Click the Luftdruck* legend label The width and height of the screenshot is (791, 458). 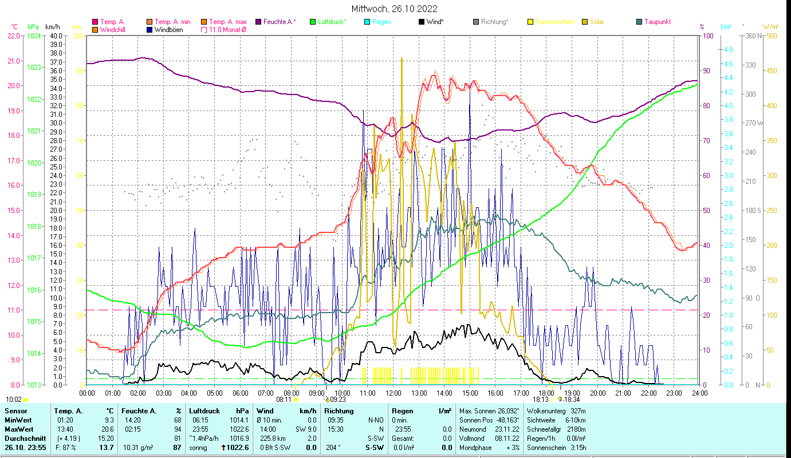[332, 22]
